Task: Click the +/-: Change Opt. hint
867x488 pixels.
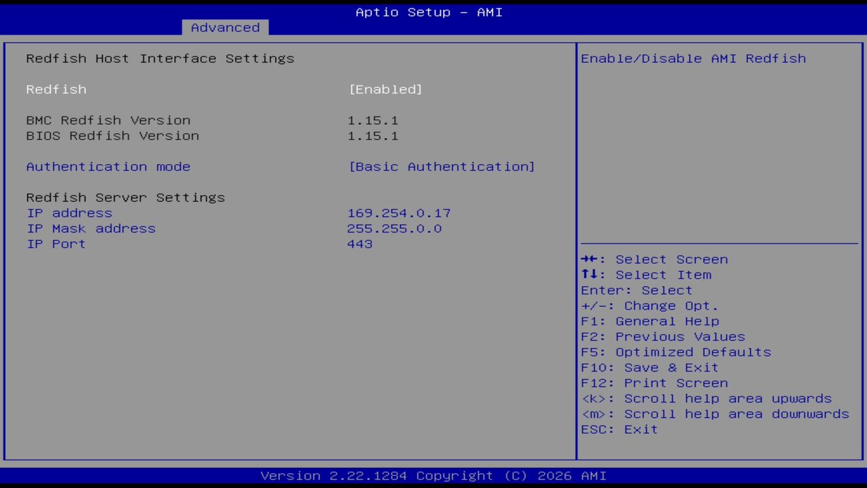Action: 650,306
